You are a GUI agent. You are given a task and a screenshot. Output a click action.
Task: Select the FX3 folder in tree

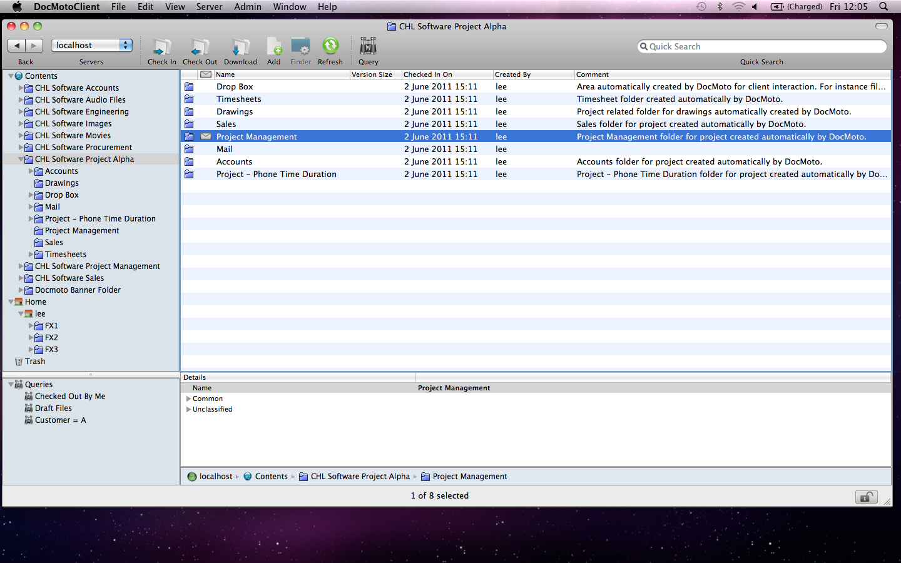point(51,350)
